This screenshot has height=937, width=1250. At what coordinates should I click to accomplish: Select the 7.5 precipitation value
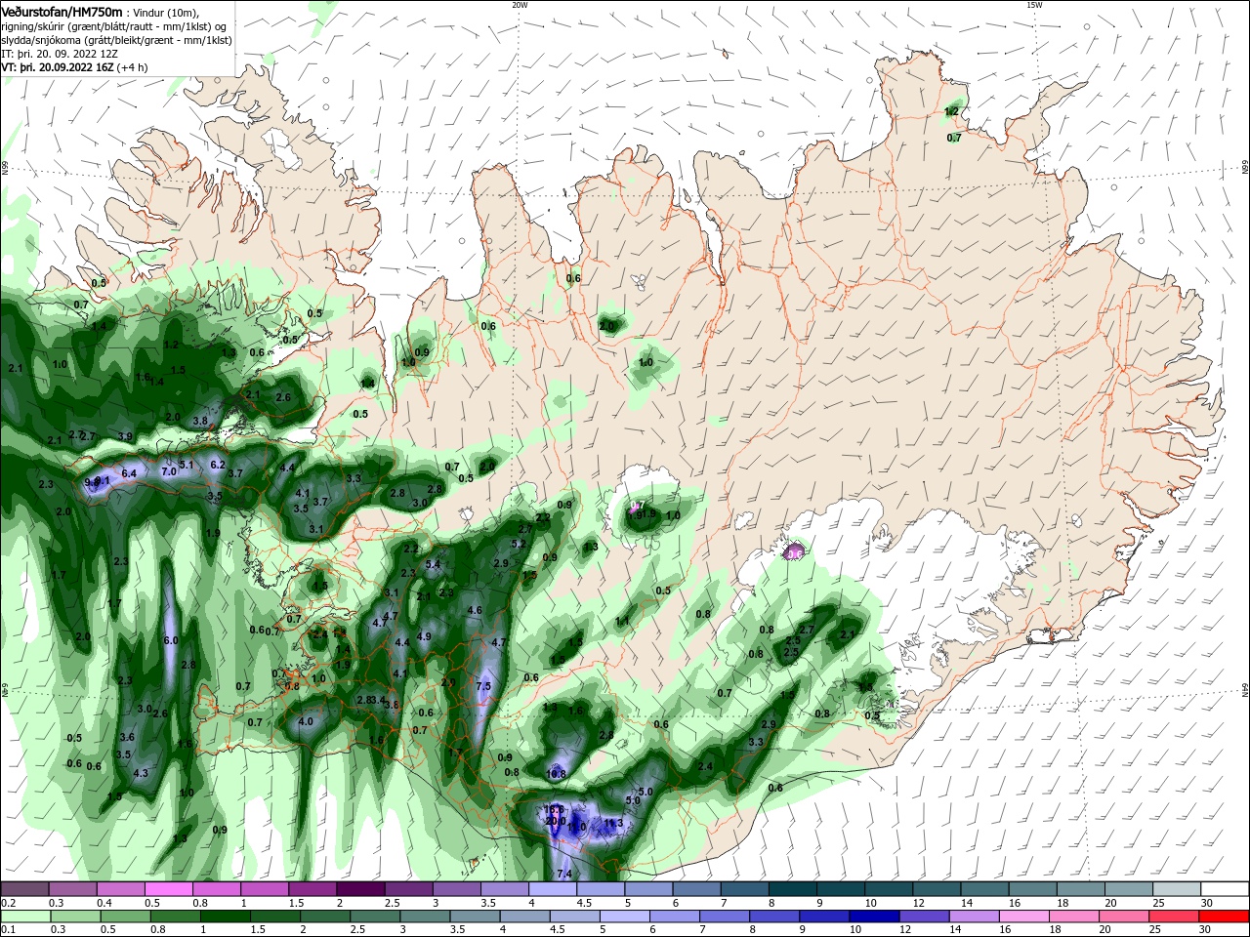(482, 686)
